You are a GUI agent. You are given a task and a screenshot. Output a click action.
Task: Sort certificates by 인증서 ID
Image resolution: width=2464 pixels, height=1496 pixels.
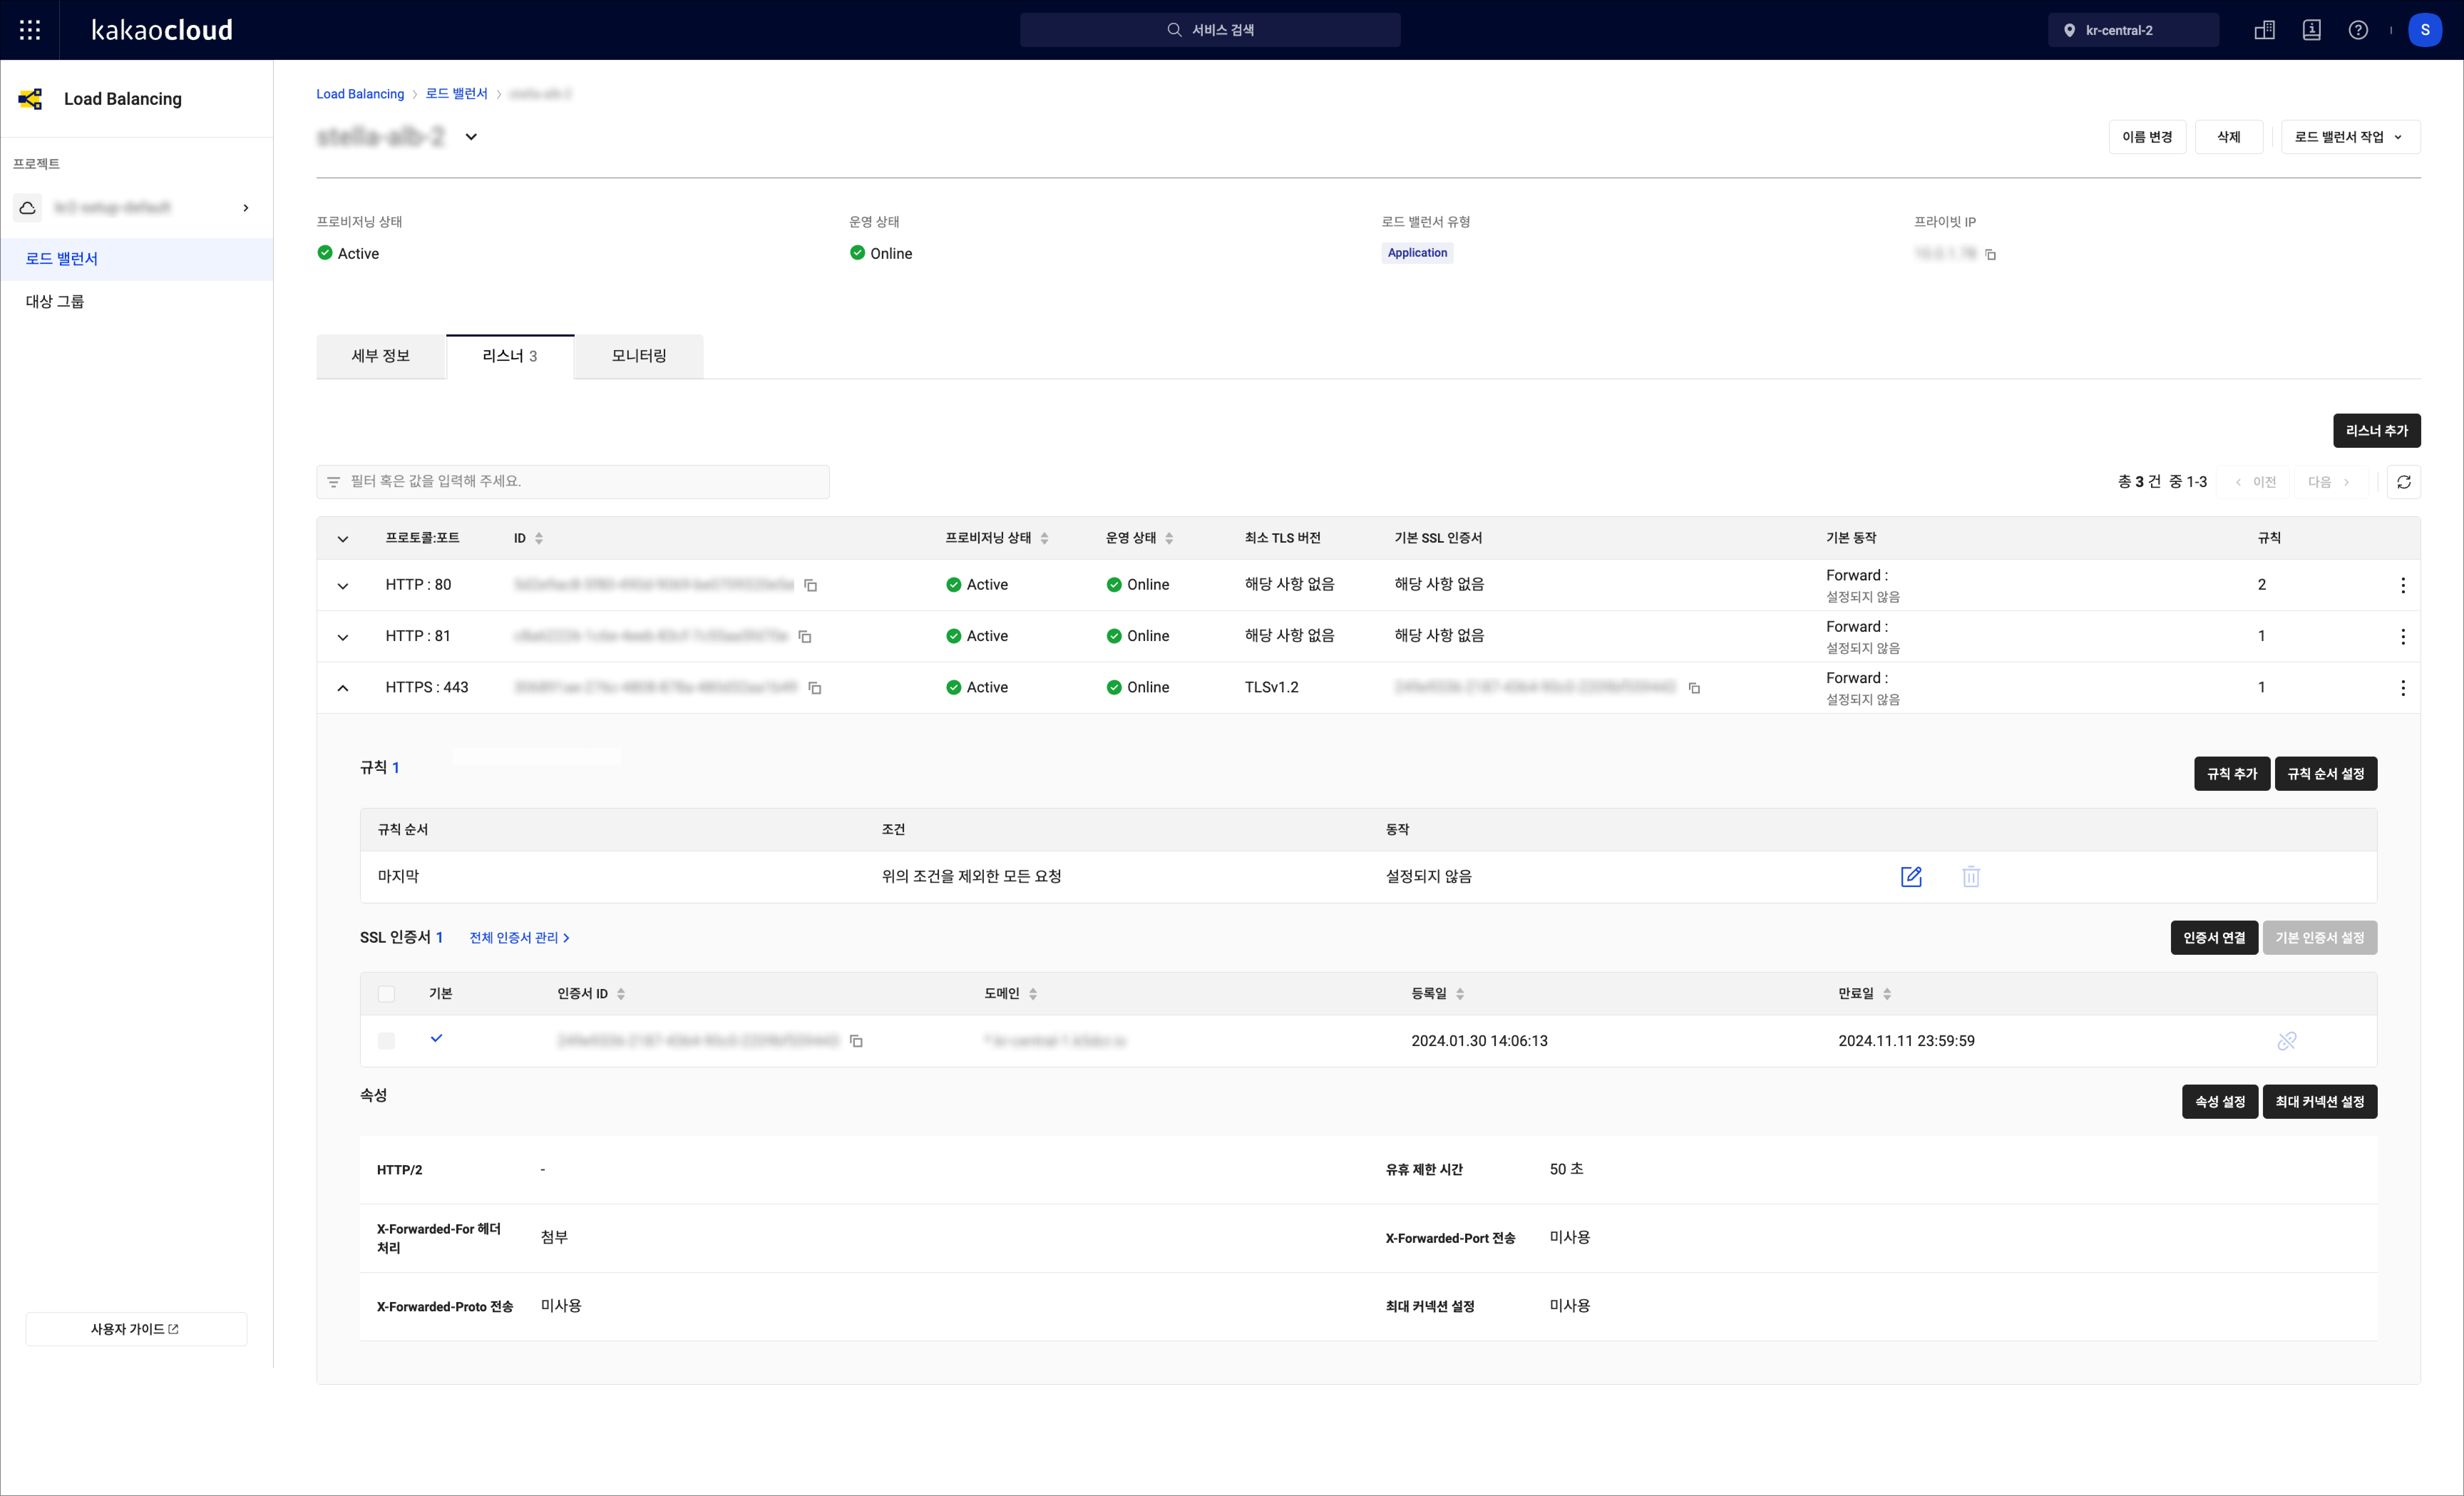[621, 994]
